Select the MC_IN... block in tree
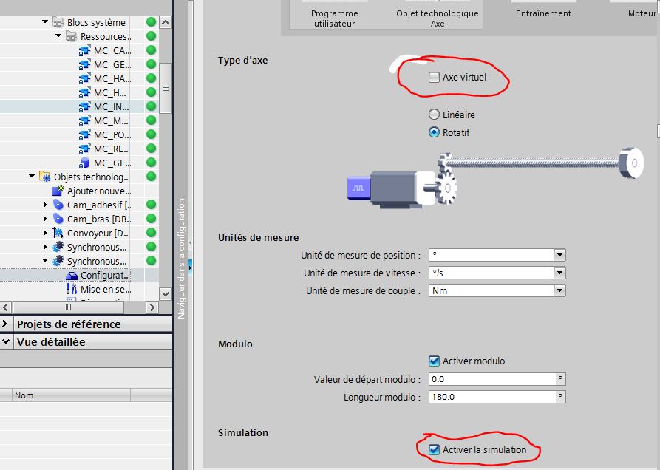The height and width of the screenshot is (470, 660). [111, 106]
